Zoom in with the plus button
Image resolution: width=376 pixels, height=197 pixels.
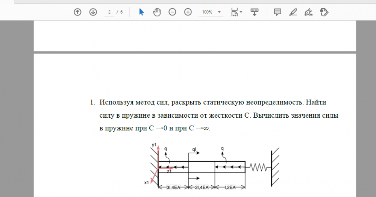[188, 12]
